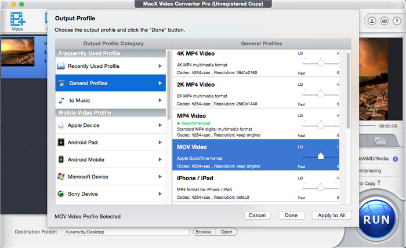Click the hardware encoder info icon

396,159
